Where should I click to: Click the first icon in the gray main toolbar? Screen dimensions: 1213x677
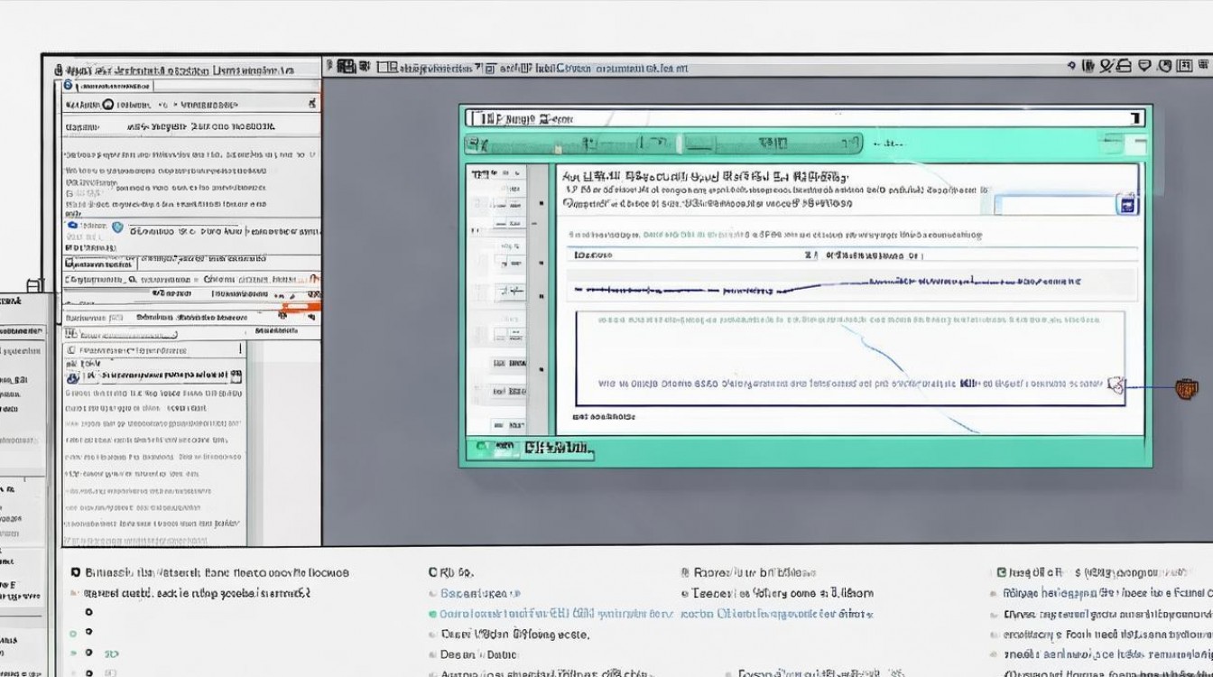pyautogui.click(x=345, y=67)
